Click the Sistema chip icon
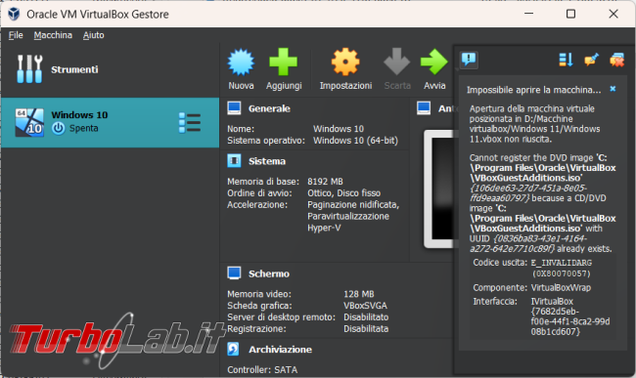 (234, 160)
